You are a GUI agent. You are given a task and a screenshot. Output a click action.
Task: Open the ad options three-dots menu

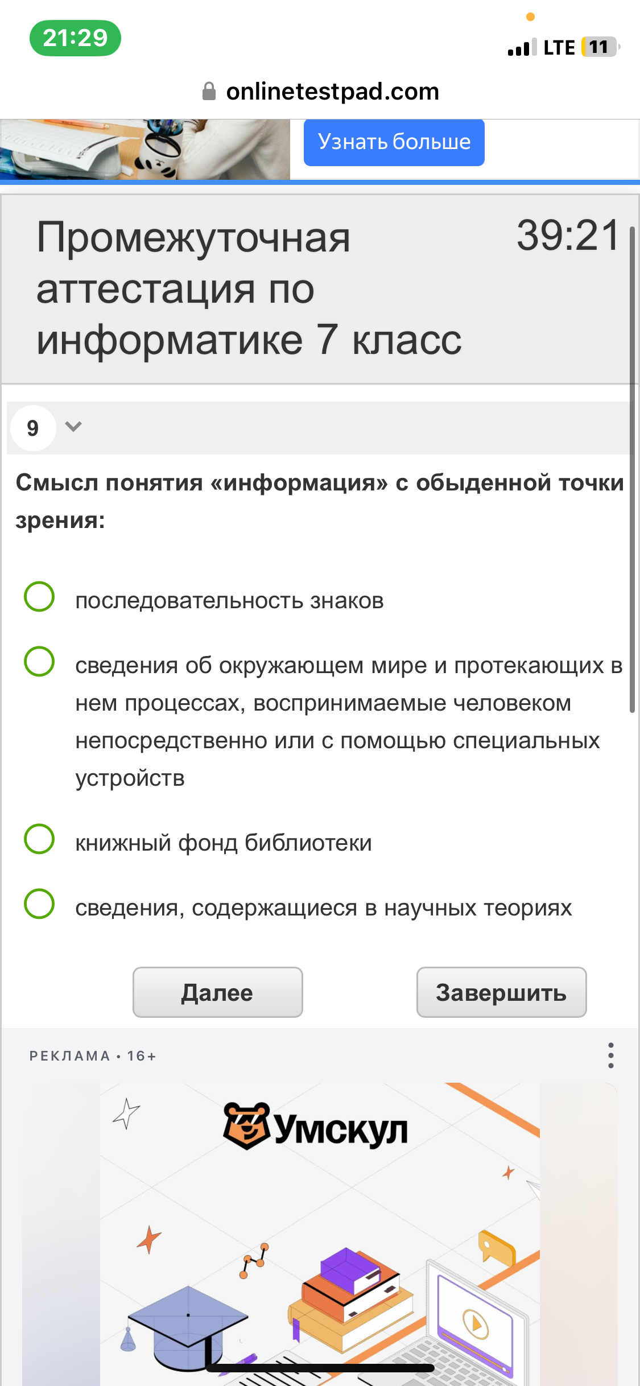pyautogui.click(x=610, y=1055)
